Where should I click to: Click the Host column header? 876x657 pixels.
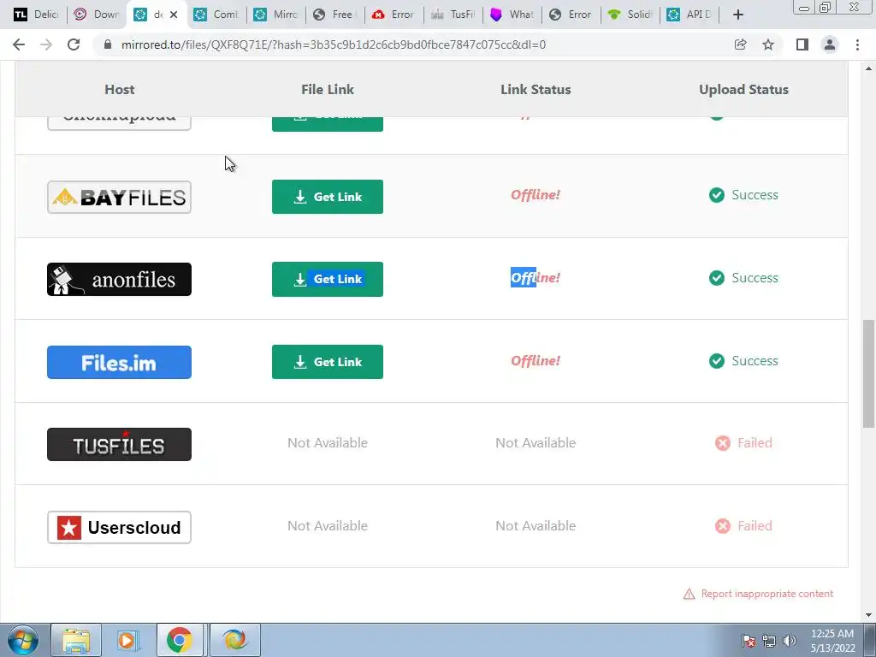(x=120, y=89)
